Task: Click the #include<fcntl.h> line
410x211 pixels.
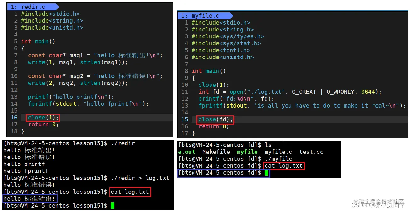Action: (x=221, y=50)
